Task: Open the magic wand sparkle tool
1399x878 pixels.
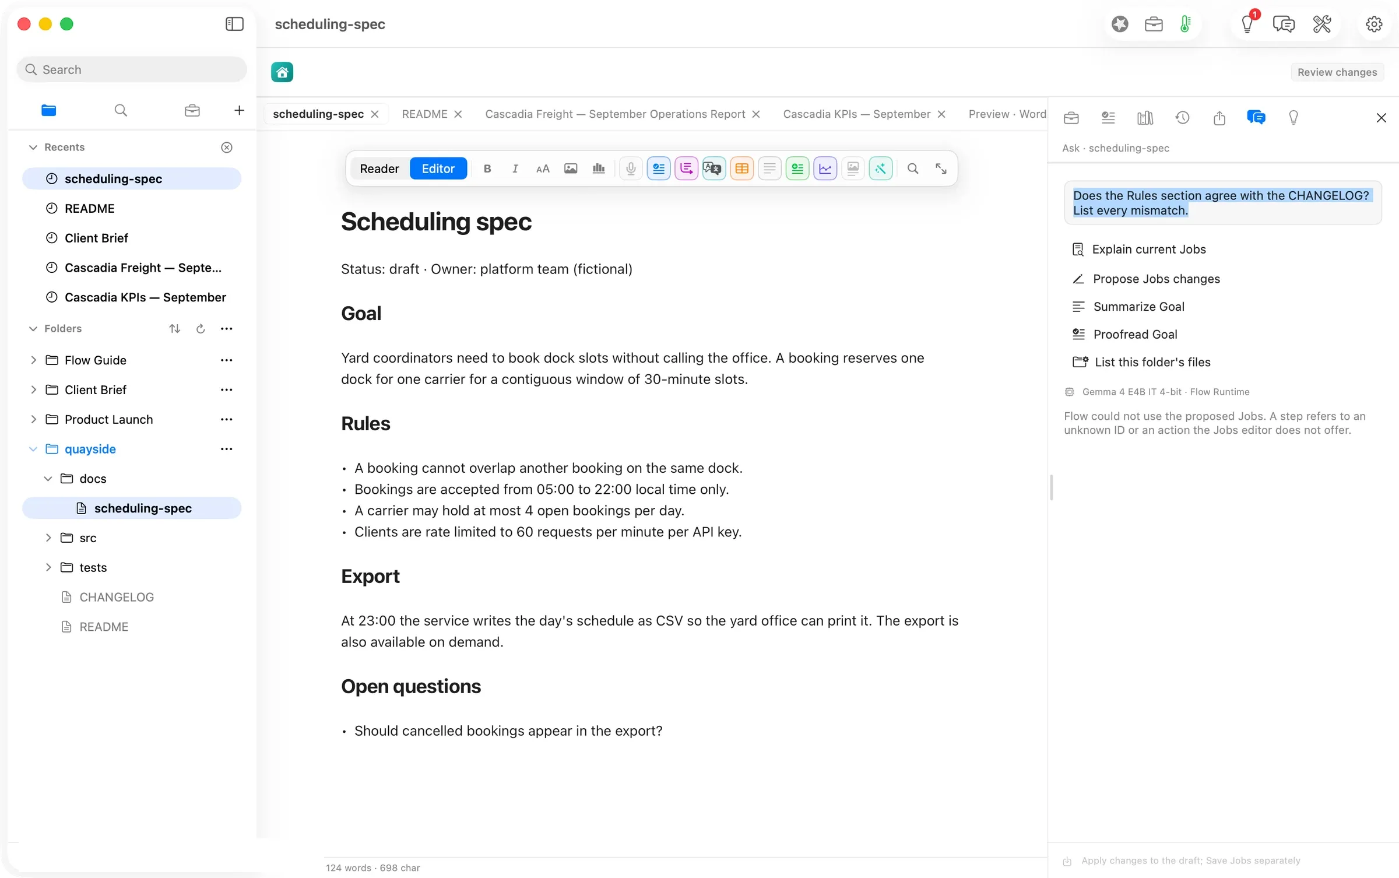Action: 880,169
